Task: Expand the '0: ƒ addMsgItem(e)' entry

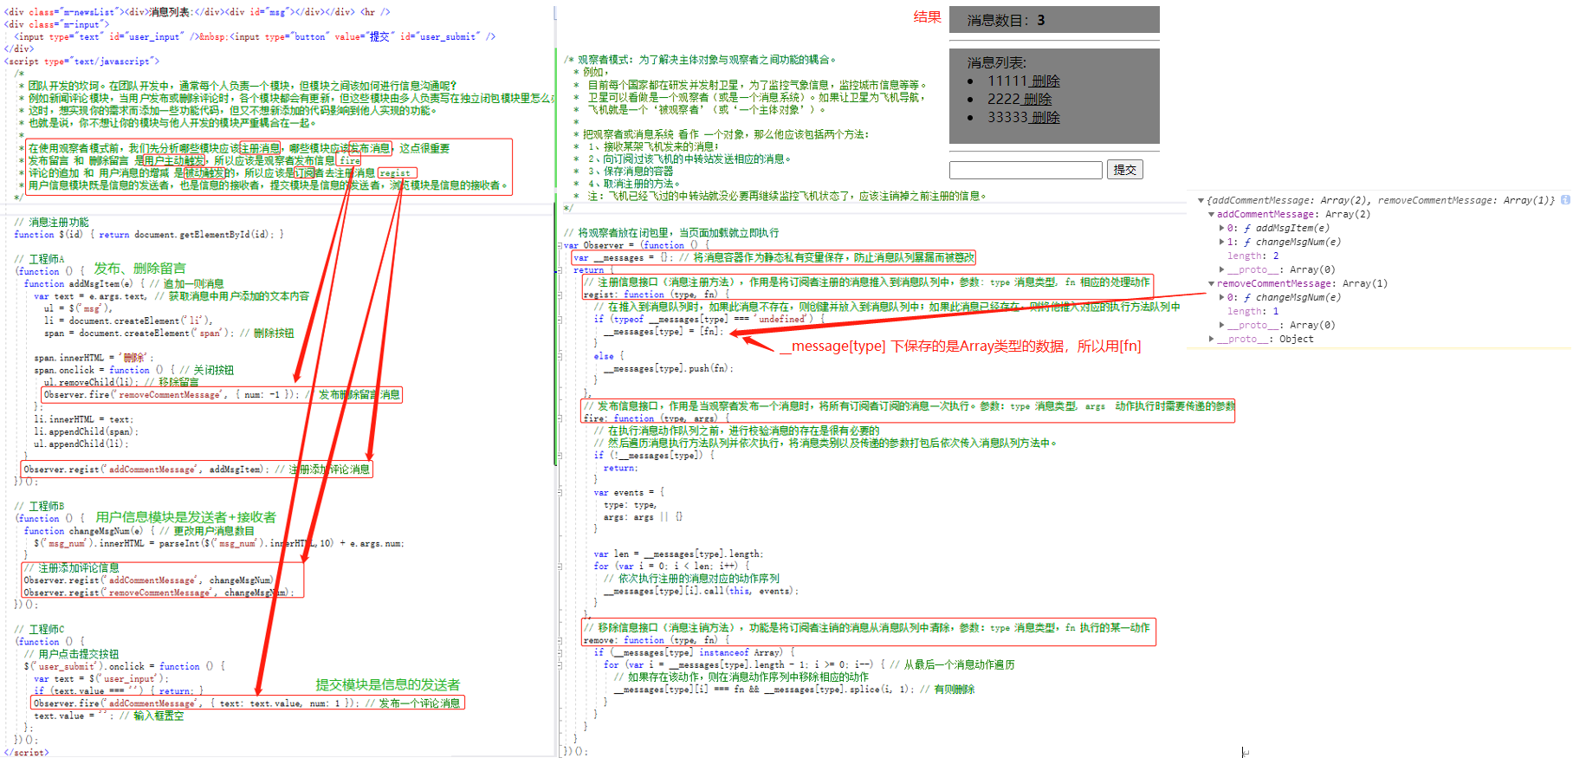Action: point(1222,228)
